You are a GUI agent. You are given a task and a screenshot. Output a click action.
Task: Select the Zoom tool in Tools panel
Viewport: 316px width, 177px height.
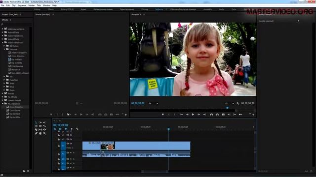pos(44,133)
